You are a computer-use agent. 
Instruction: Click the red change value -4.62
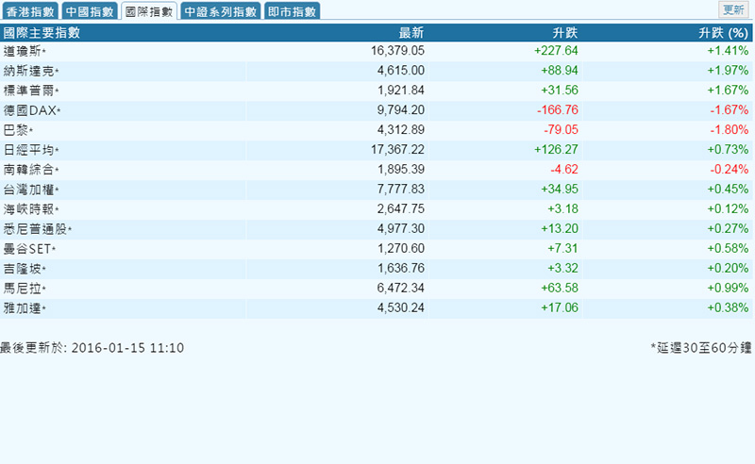(564, 169)
